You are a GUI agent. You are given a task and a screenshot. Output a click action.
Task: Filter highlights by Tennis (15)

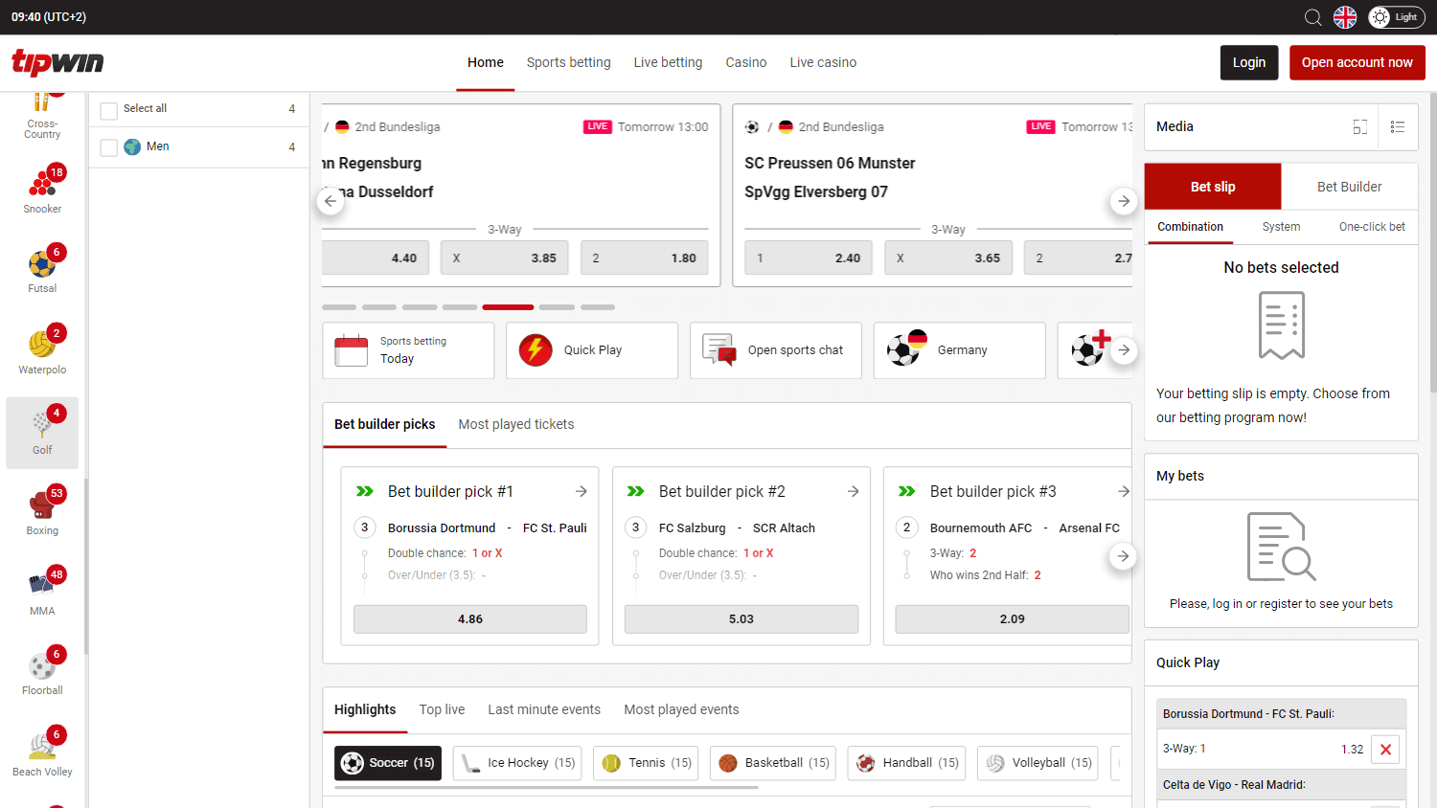pyautogui.click(x=646, y=763)
